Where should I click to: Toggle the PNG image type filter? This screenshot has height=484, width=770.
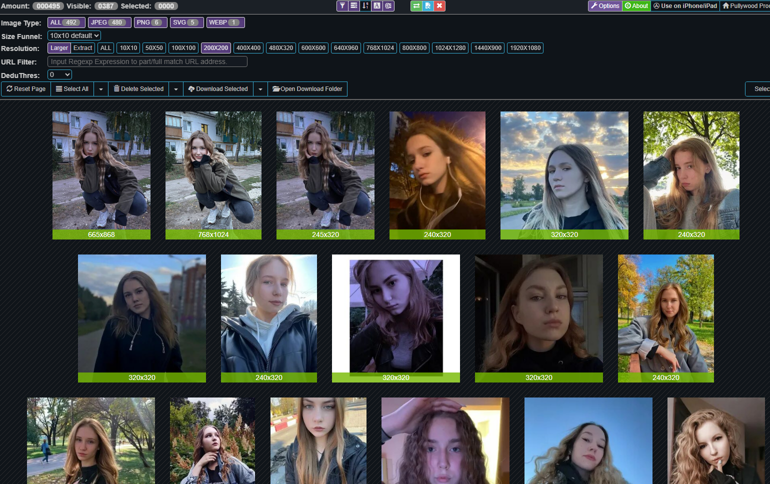click(149, 22)
